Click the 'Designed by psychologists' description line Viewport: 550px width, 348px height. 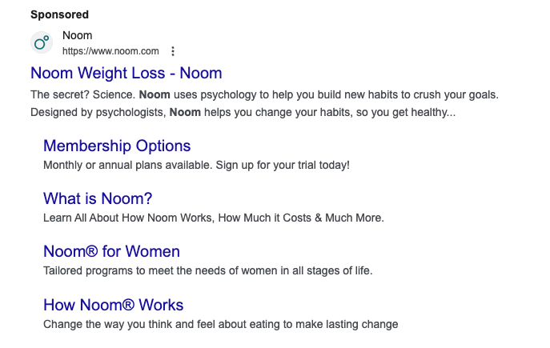(x=243, y=112)
